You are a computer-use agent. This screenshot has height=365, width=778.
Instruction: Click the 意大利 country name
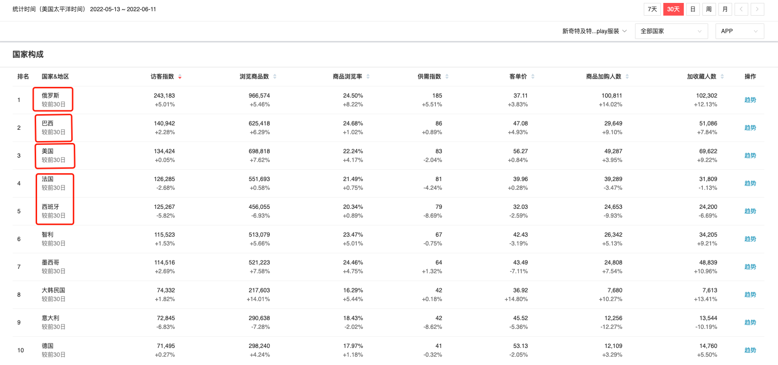(x=50, y=318)
